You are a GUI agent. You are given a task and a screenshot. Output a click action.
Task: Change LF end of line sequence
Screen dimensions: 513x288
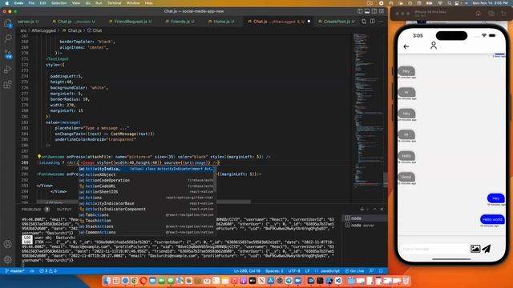point(308,271)
